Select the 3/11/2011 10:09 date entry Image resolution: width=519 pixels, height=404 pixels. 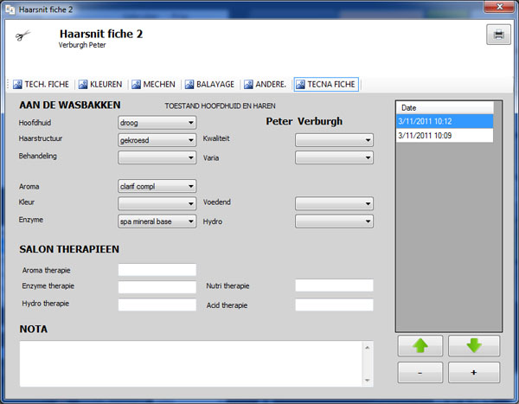445,136
